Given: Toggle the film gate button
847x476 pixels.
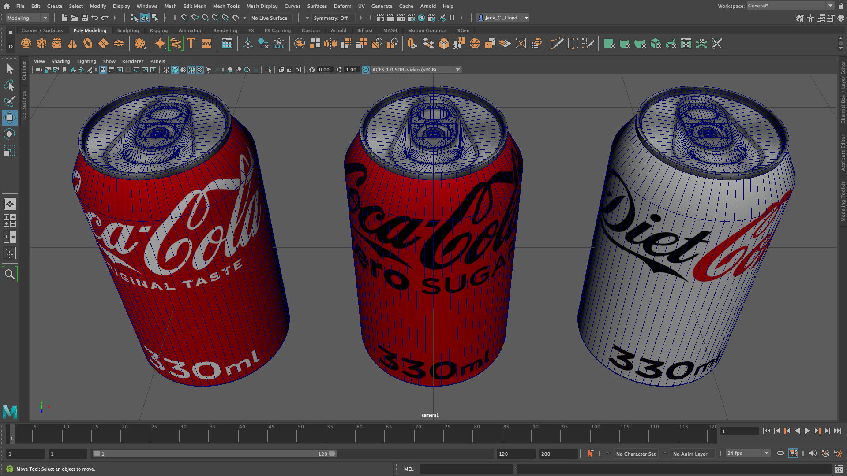Looking at the screenshot, I should (111, 70).
